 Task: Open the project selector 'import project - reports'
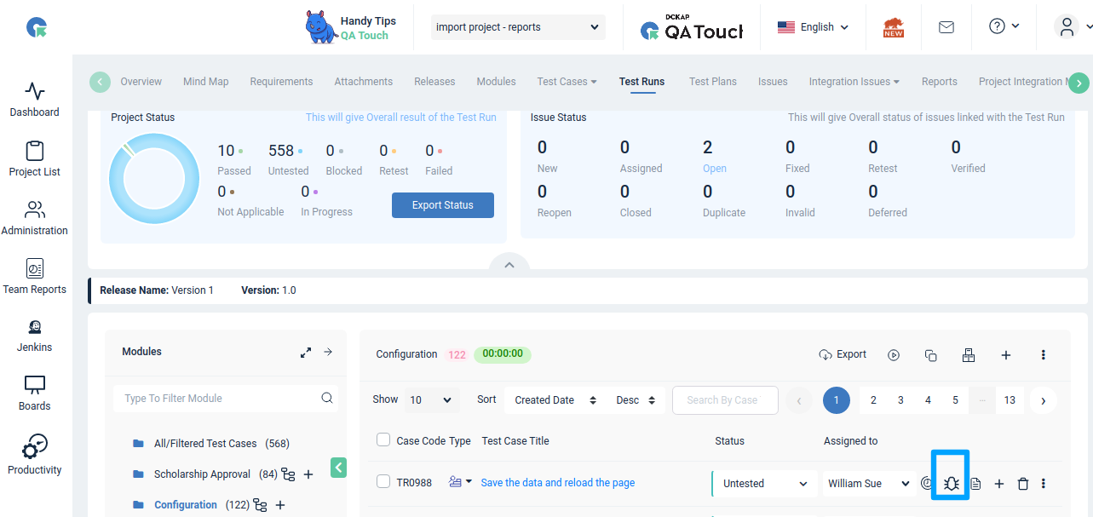coord(517,27)
